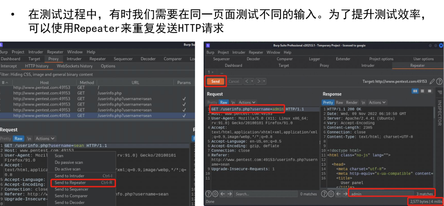Click the Cancel button beside Send
This screenshot has height=206, width=444.
pyautogui.click(x=234, y=81)
